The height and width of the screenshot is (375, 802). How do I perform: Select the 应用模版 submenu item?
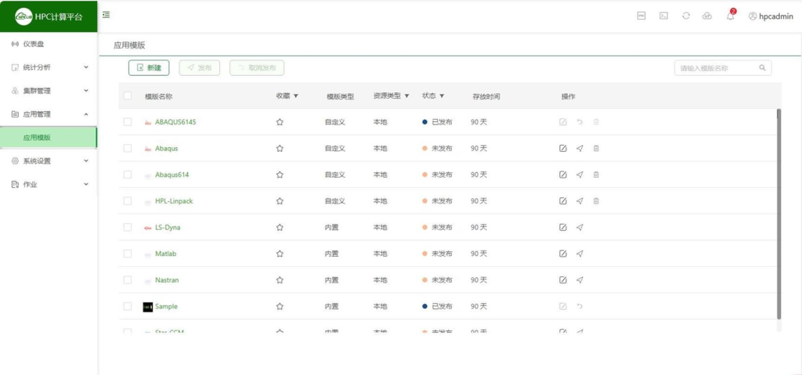[49, 138]
